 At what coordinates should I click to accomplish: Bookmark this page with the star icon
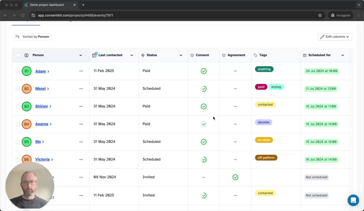pos(320,15)
